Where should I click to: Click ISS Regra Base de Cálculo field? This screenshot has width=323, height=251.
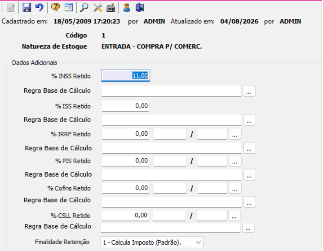172,120
